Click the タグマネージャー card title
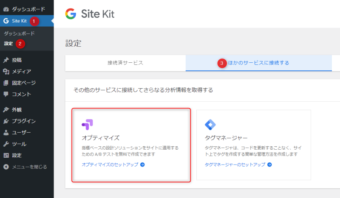The image size is (340, 198). (x=226, y=138)
